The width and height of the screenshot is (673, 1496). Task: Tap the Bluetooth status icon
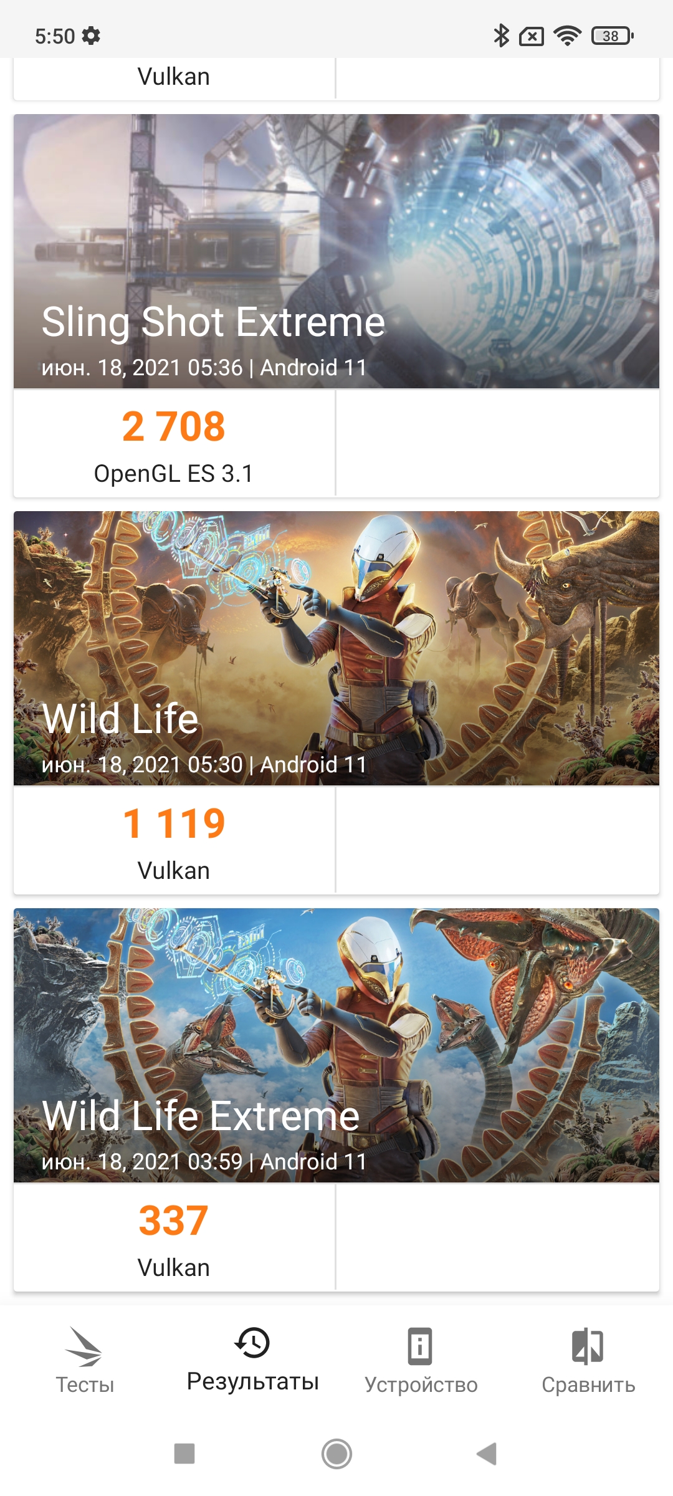tap(501, 36)
